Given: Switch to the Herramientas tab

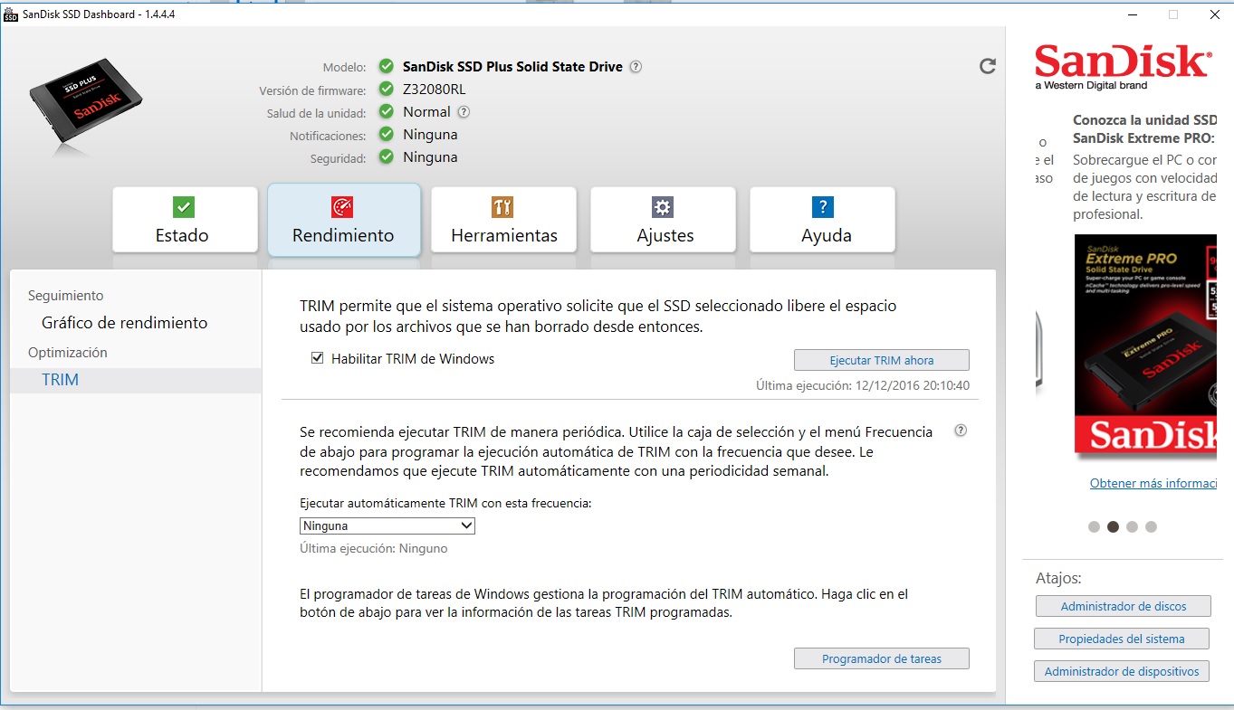Looking at the screenshot, I should tap(503, 220).
